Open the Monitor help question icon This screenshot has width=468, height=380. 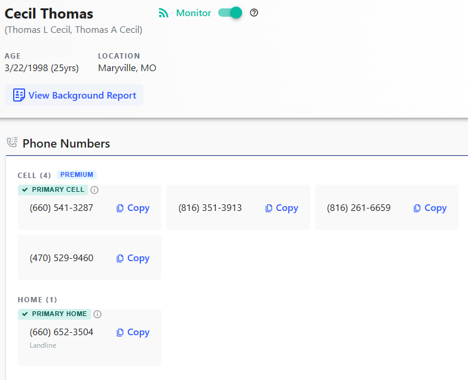point(254,13)
